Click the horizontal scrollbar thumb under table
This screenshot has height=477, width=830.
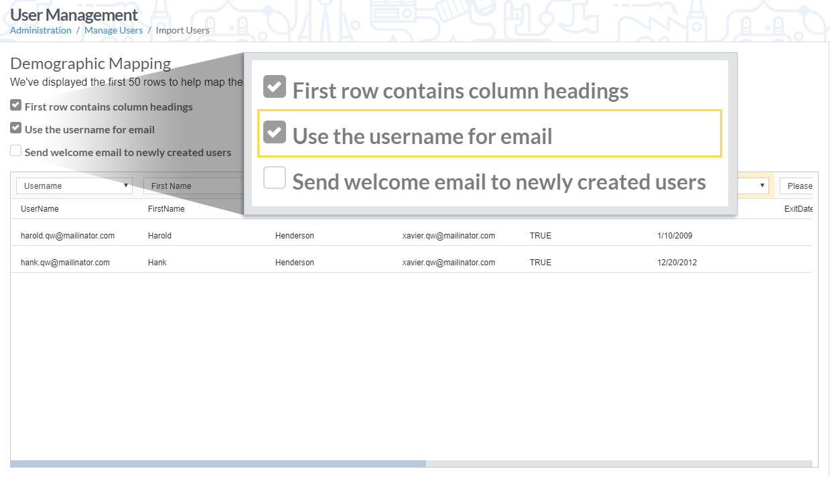click(218, 464)
